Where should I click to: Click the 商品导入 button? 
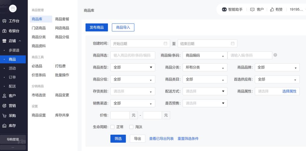pos(123,27)
